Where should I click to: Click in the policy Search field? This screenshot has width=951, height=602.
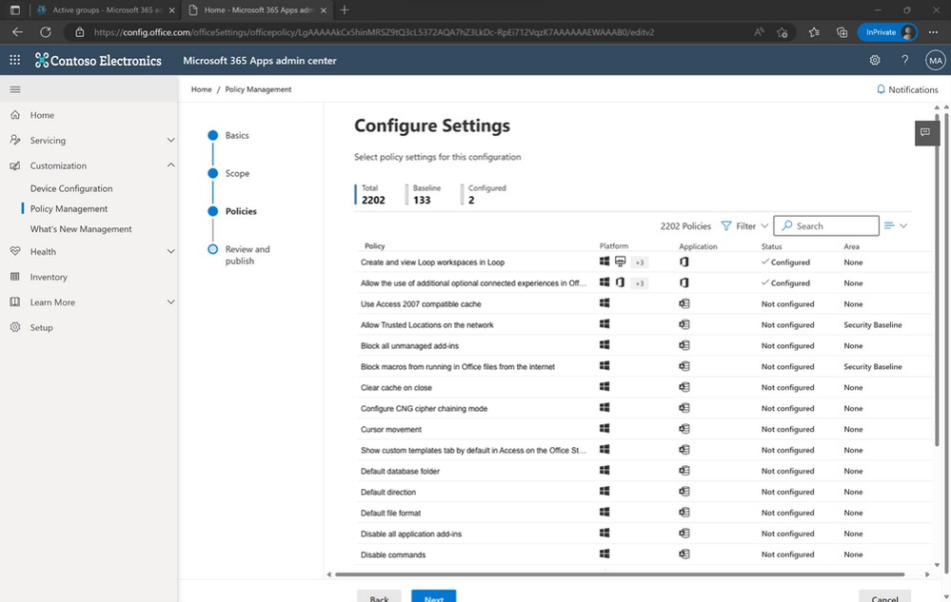826,226
